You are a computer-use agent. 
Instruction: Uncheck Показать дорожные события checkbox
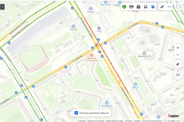tap(76, 113)
